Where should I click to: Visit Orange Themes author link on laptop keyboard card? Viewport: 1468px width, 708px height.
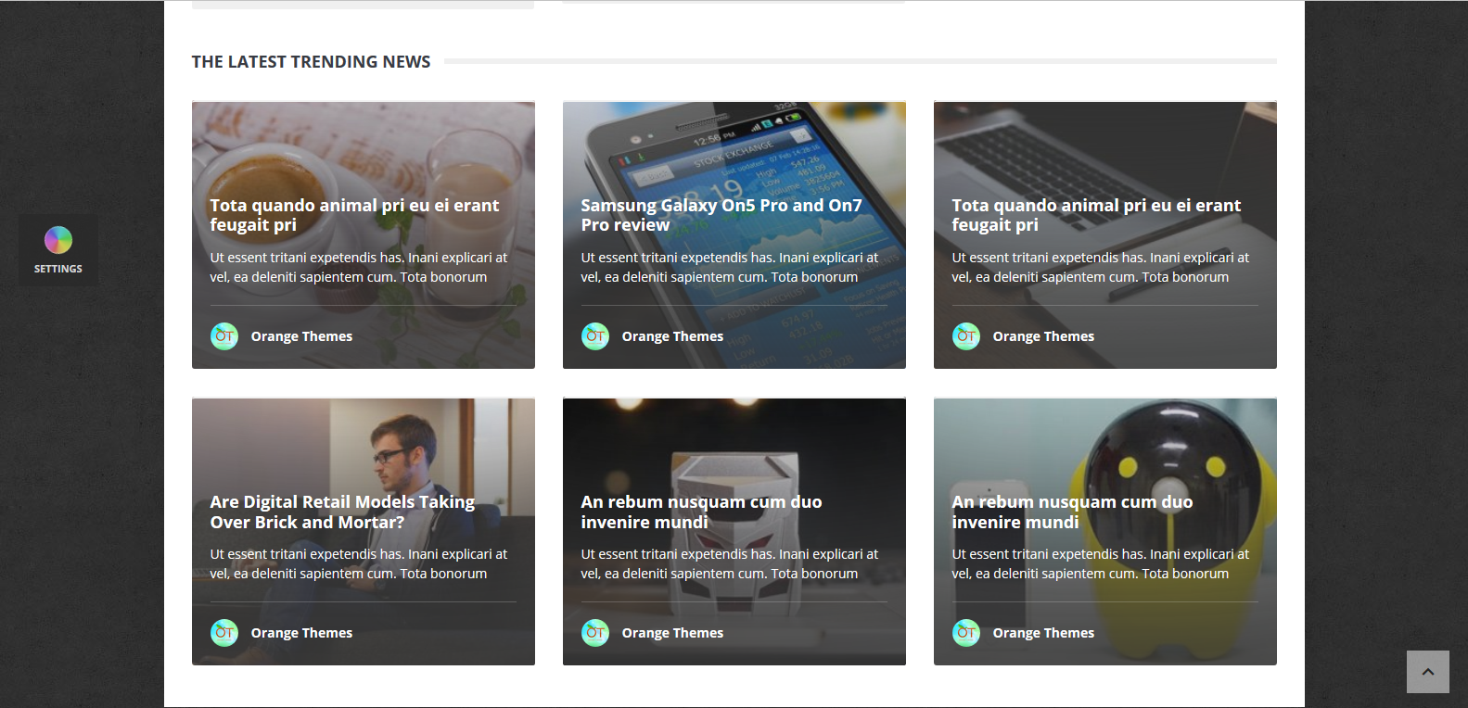tap(1043, 336)
